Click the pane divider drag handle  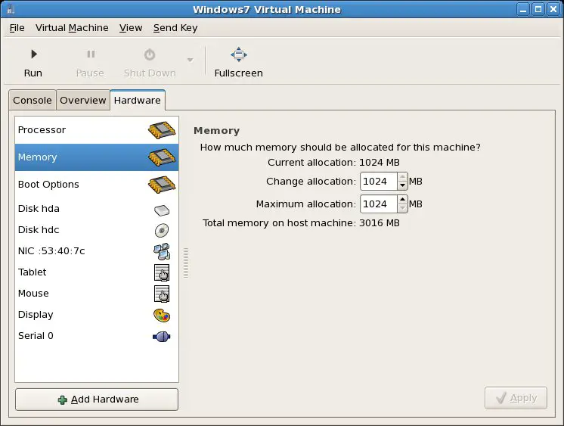pos(186,263)
